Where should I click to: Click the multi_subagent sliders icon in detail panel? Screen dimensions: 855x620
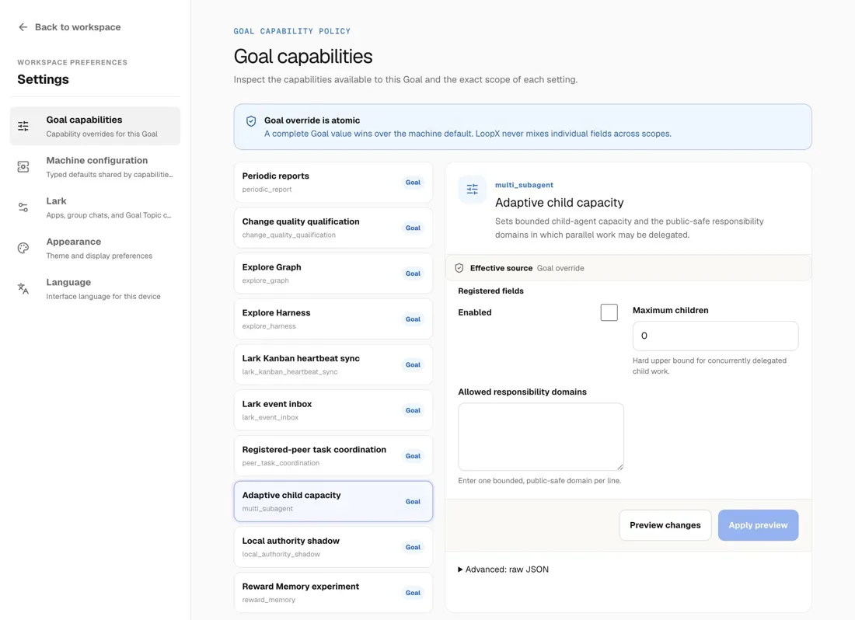(x=473, y=189)
